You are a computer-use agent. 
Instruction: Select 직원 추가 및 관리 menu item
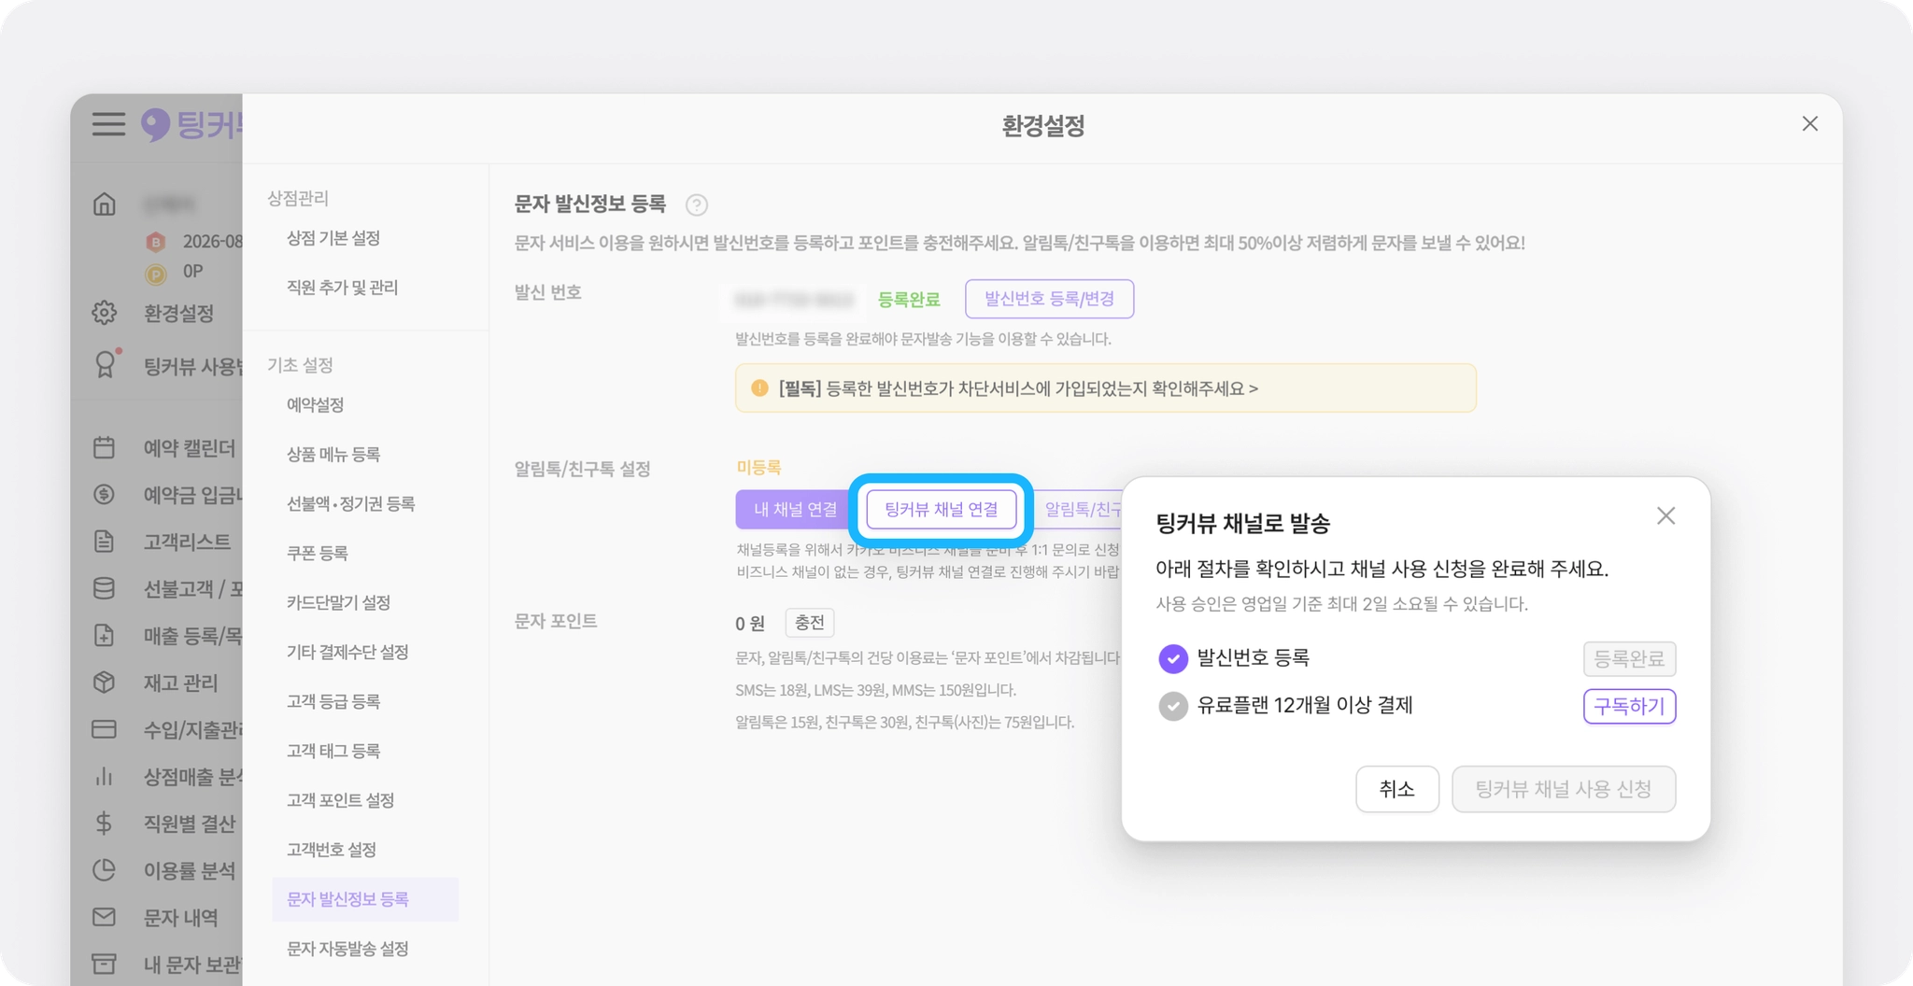(x=343, y=288)
